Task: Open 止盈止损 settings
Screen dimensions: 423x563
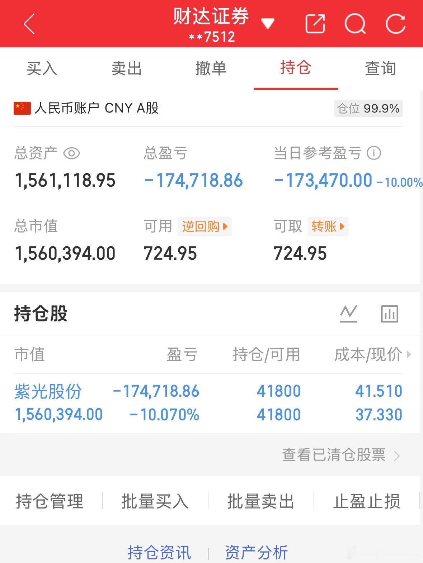Action: pyautogui.click(x=367, y=501)
